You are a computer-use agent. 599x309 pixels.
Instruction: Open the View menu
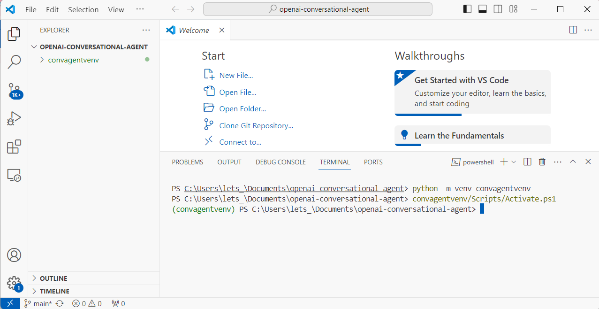[115, 9]
